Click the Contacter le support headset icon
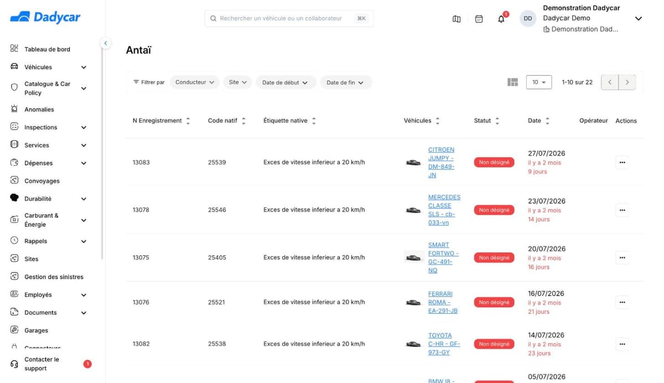Image resolution: width=664 pixels, height=383 pixels. [14, 364]
